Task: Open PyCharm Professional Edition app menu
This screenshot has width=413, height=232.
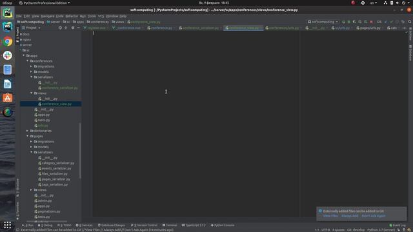Action: (x=45, y=3)
